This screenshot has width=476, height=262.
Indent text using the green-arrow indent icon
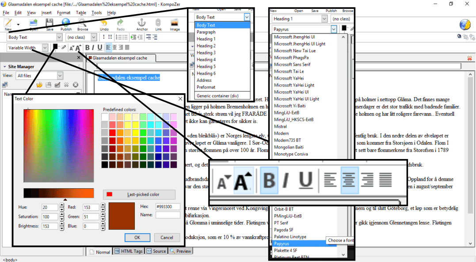coord(133,38)
